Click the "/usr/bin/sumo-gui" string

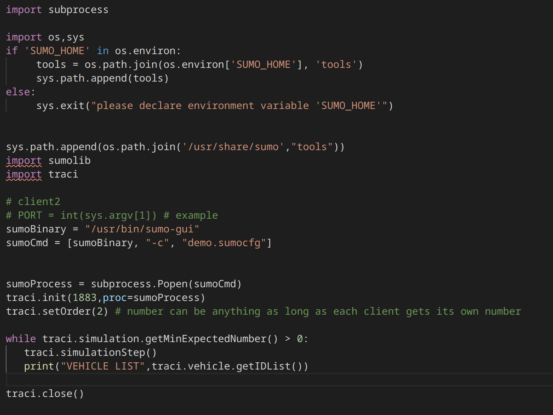pyautogui.click(x=142, y=229)
